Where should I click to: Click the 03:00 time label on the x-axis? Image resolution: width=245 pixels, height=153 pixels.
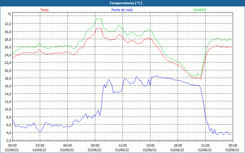coord(40,146)
